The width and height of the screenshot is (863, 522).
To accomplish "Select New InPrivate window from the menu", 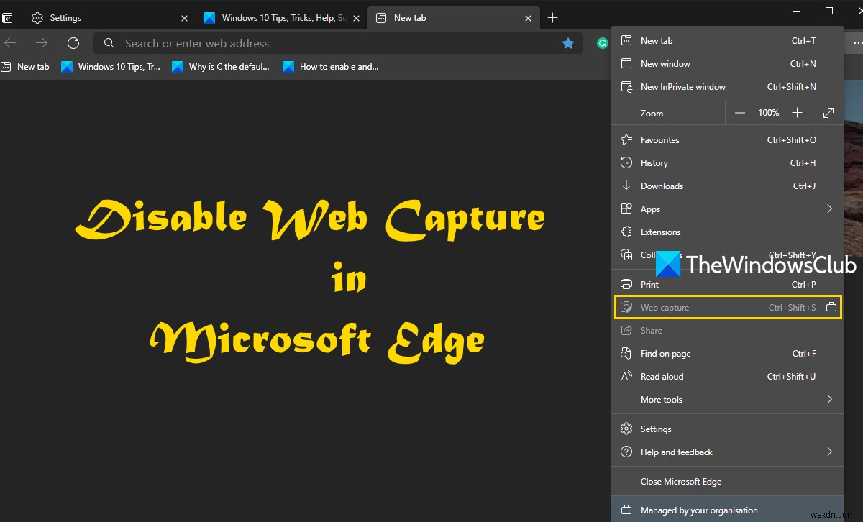I will [x=682, y=86].
